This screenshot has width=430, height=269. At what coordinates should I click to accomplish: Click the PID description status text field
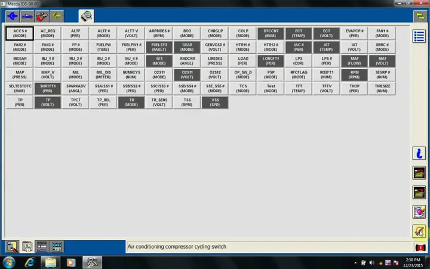tap(269, 246)
